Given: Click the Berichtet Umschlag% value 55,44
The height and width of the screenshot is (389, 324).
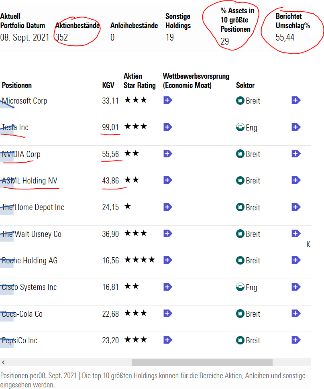Looking at the screenshot, I should click(x=285, y=37).
